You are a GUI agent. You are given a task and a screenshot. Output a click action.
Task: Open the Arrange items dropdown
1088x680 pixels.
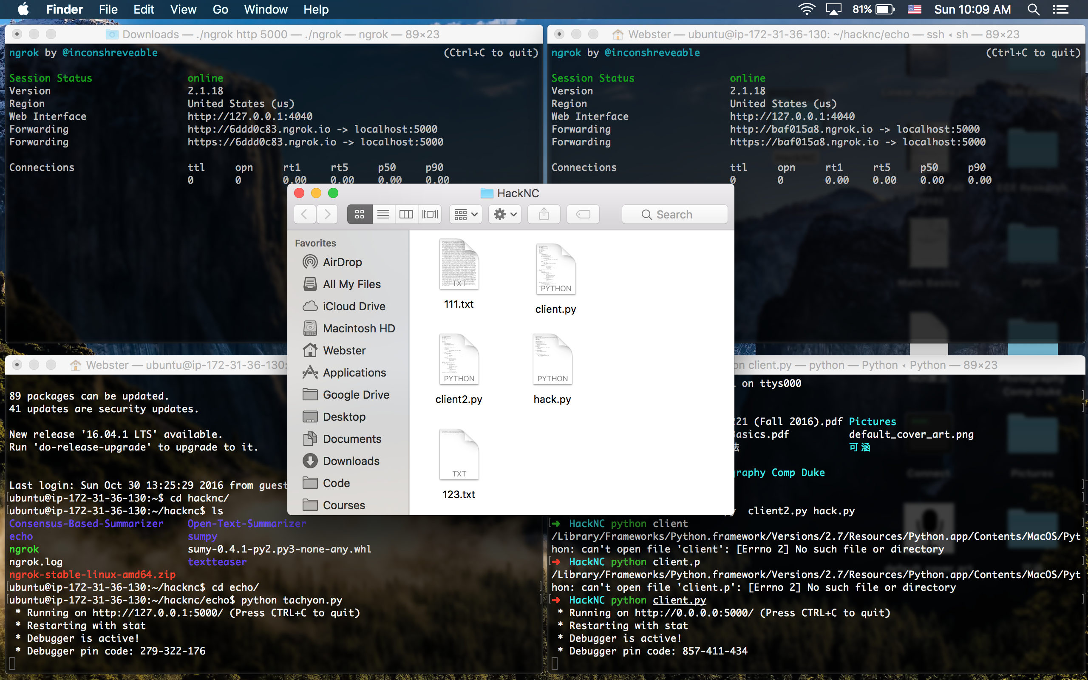tap(465, 214)
